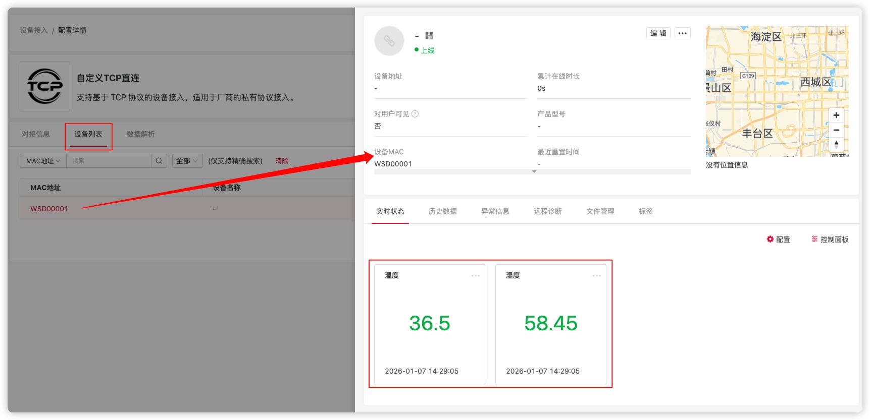Screen dimensions: 870x420
Task: Switch to the 数据解析 tab
Action: coord(141,134)
